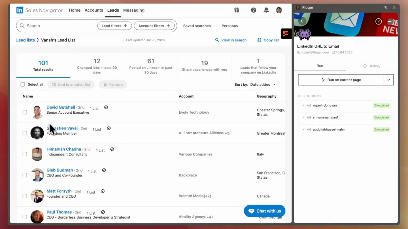Screen dimensions: 408x229
Task: Click the badge icon beside Sebastien Vaval
Action: pos(109,128)
